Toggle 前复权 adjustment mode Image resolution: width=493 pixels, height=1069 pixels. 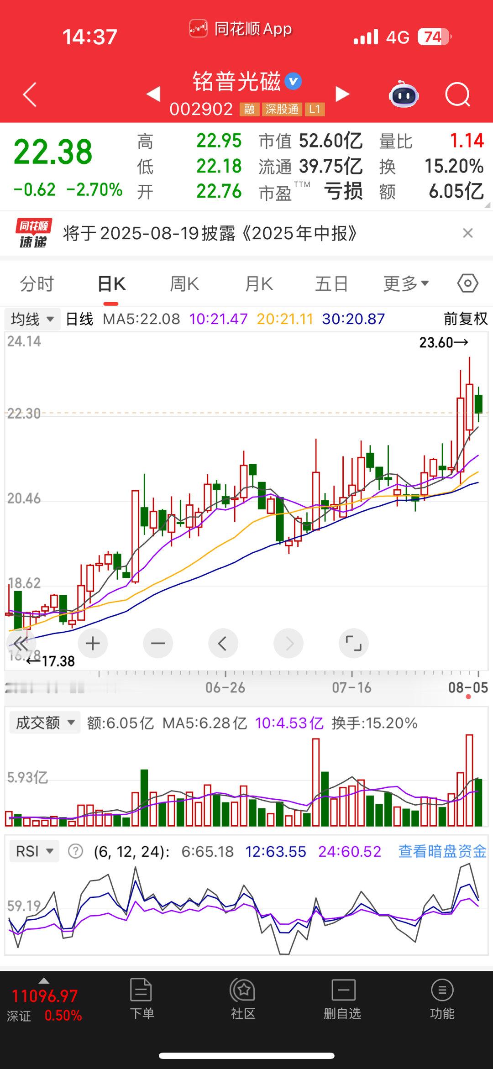pyautogui.click(x=466, y=319)
